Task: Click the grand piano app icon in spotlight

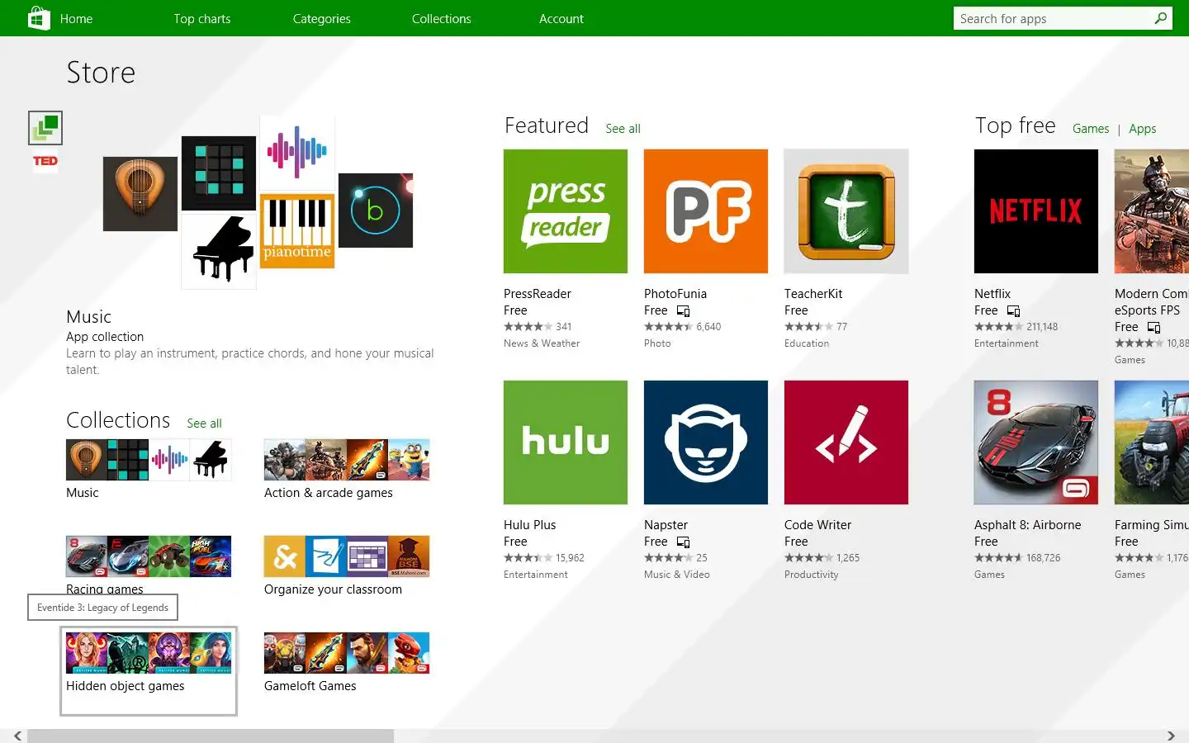Action: pyautogui.click(x=219, y=252)
